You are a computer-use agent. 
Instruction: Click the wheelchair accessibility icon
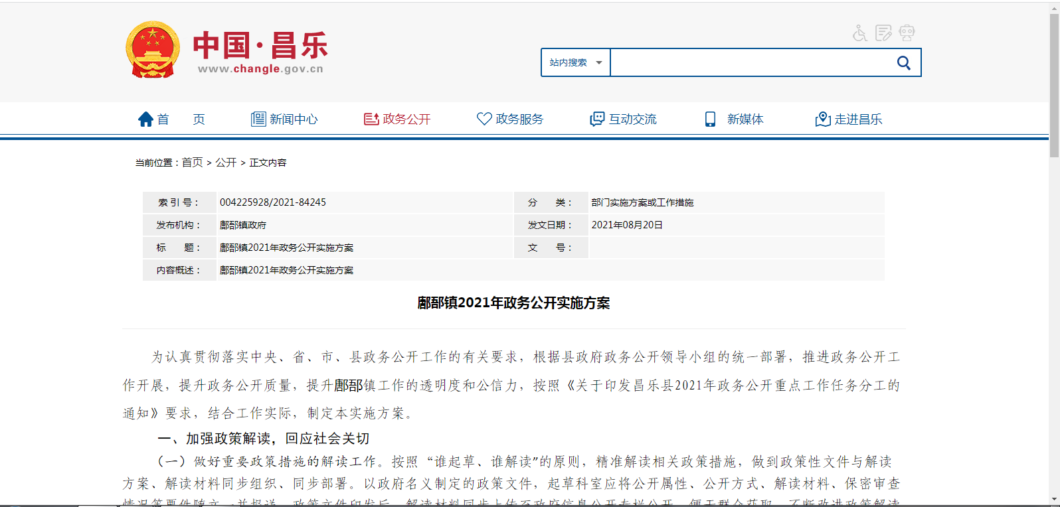point(860,33)
